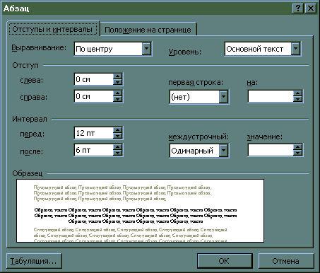Increase the после spacing value

coord(117,147)
